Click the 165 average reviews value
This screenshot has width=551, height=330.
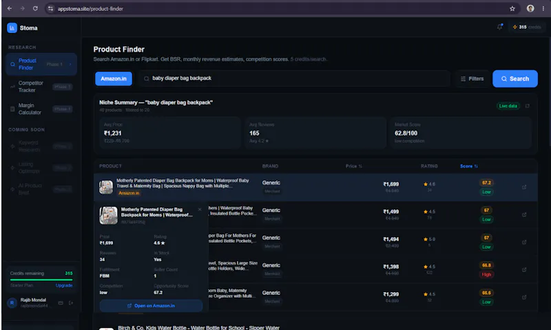click(x=254, y=133)
